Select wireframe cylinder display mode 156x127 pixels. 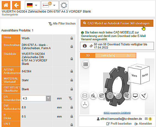[85, 96]
